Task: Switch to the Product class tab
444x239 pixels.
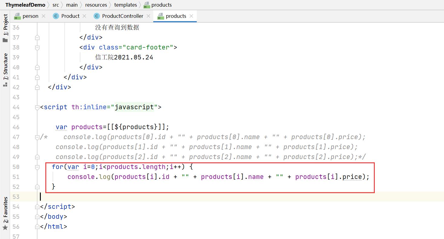Action: [70, 16]
